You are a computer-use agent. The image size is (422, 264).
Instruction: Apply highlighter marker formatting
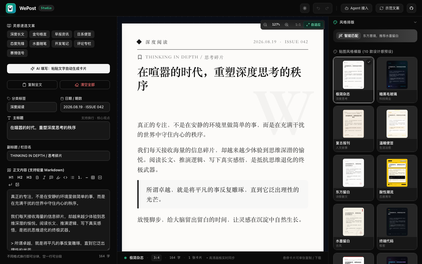tap(58, 177)
